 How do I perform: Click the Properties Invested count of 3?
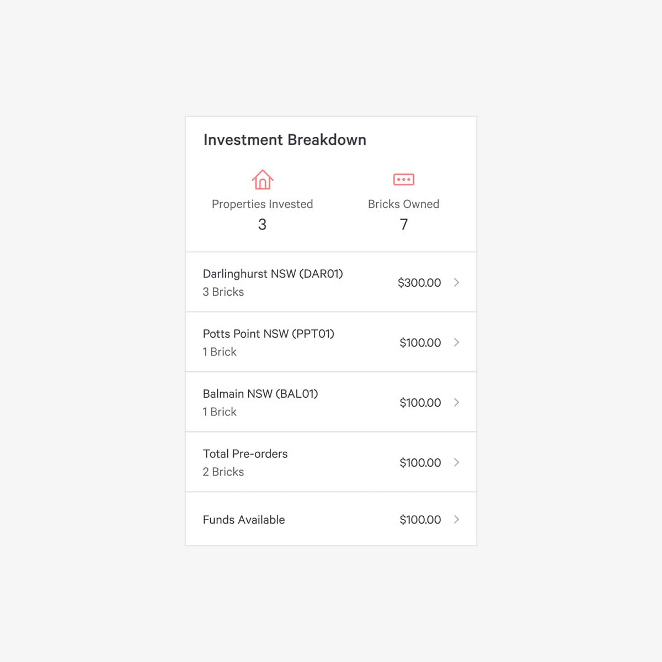[262, 225]
